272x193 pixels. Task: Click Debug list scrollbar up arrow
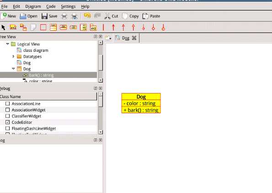[x=101, y=94]
